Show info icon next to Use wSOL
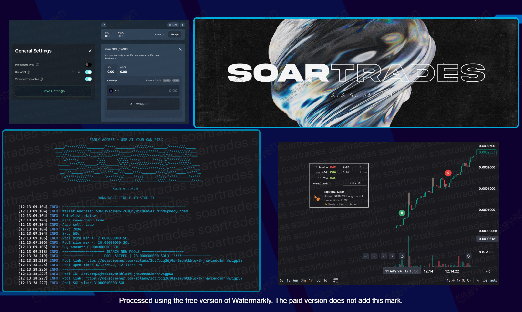522x312 pixels. [x=28, y=72]
